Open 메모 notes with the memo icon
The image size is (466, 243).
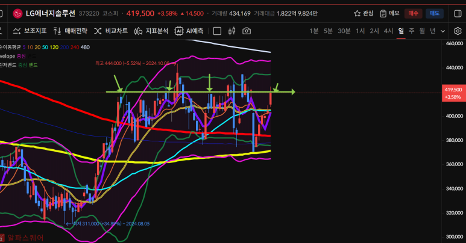[389, 13]
